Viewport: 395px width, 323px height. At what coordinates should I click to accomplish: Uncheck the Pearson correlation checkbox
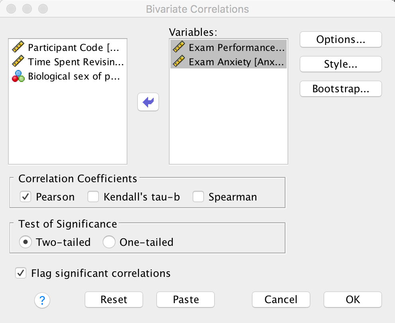[x=25, y=197]
